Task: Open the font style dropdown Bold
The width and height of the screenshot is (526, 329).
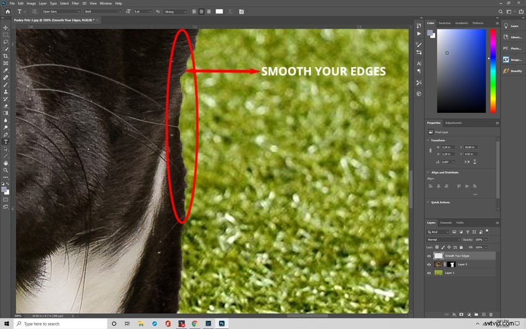Action: [103, 12]
